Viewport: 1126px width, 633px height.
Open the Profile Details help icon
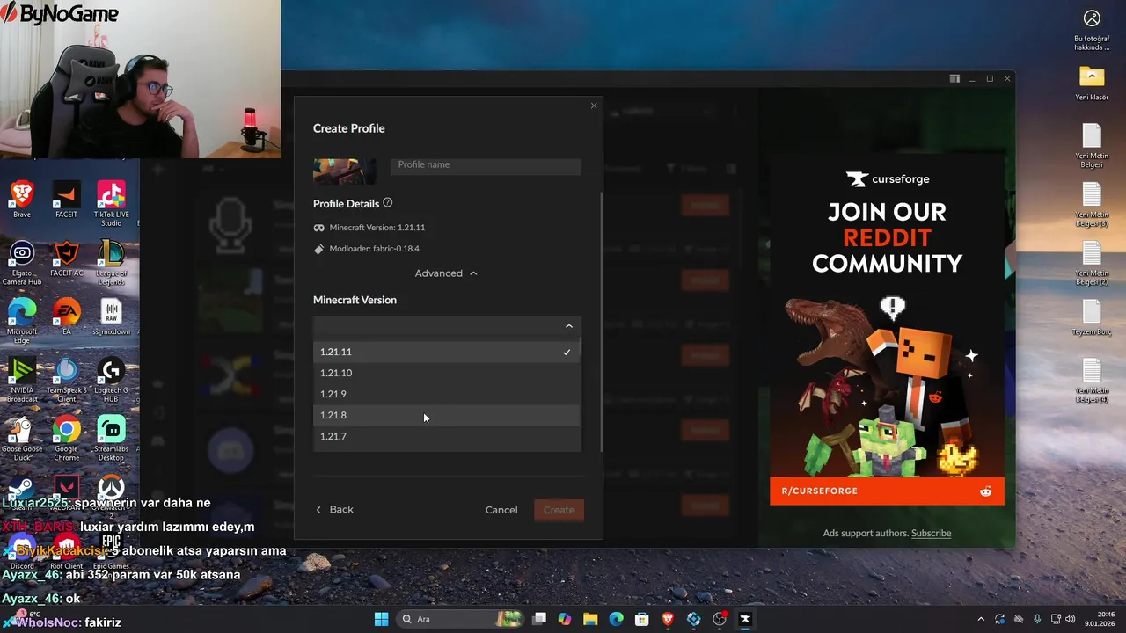click(388, 203)
